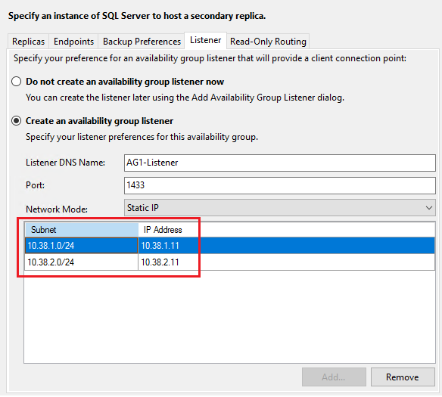Image resolution: width=442 pixels, height=397 pixels.
Task: Select the 10.38.2.0/24 subnet row
Action: pyautogui.click(x=230, y=262)
